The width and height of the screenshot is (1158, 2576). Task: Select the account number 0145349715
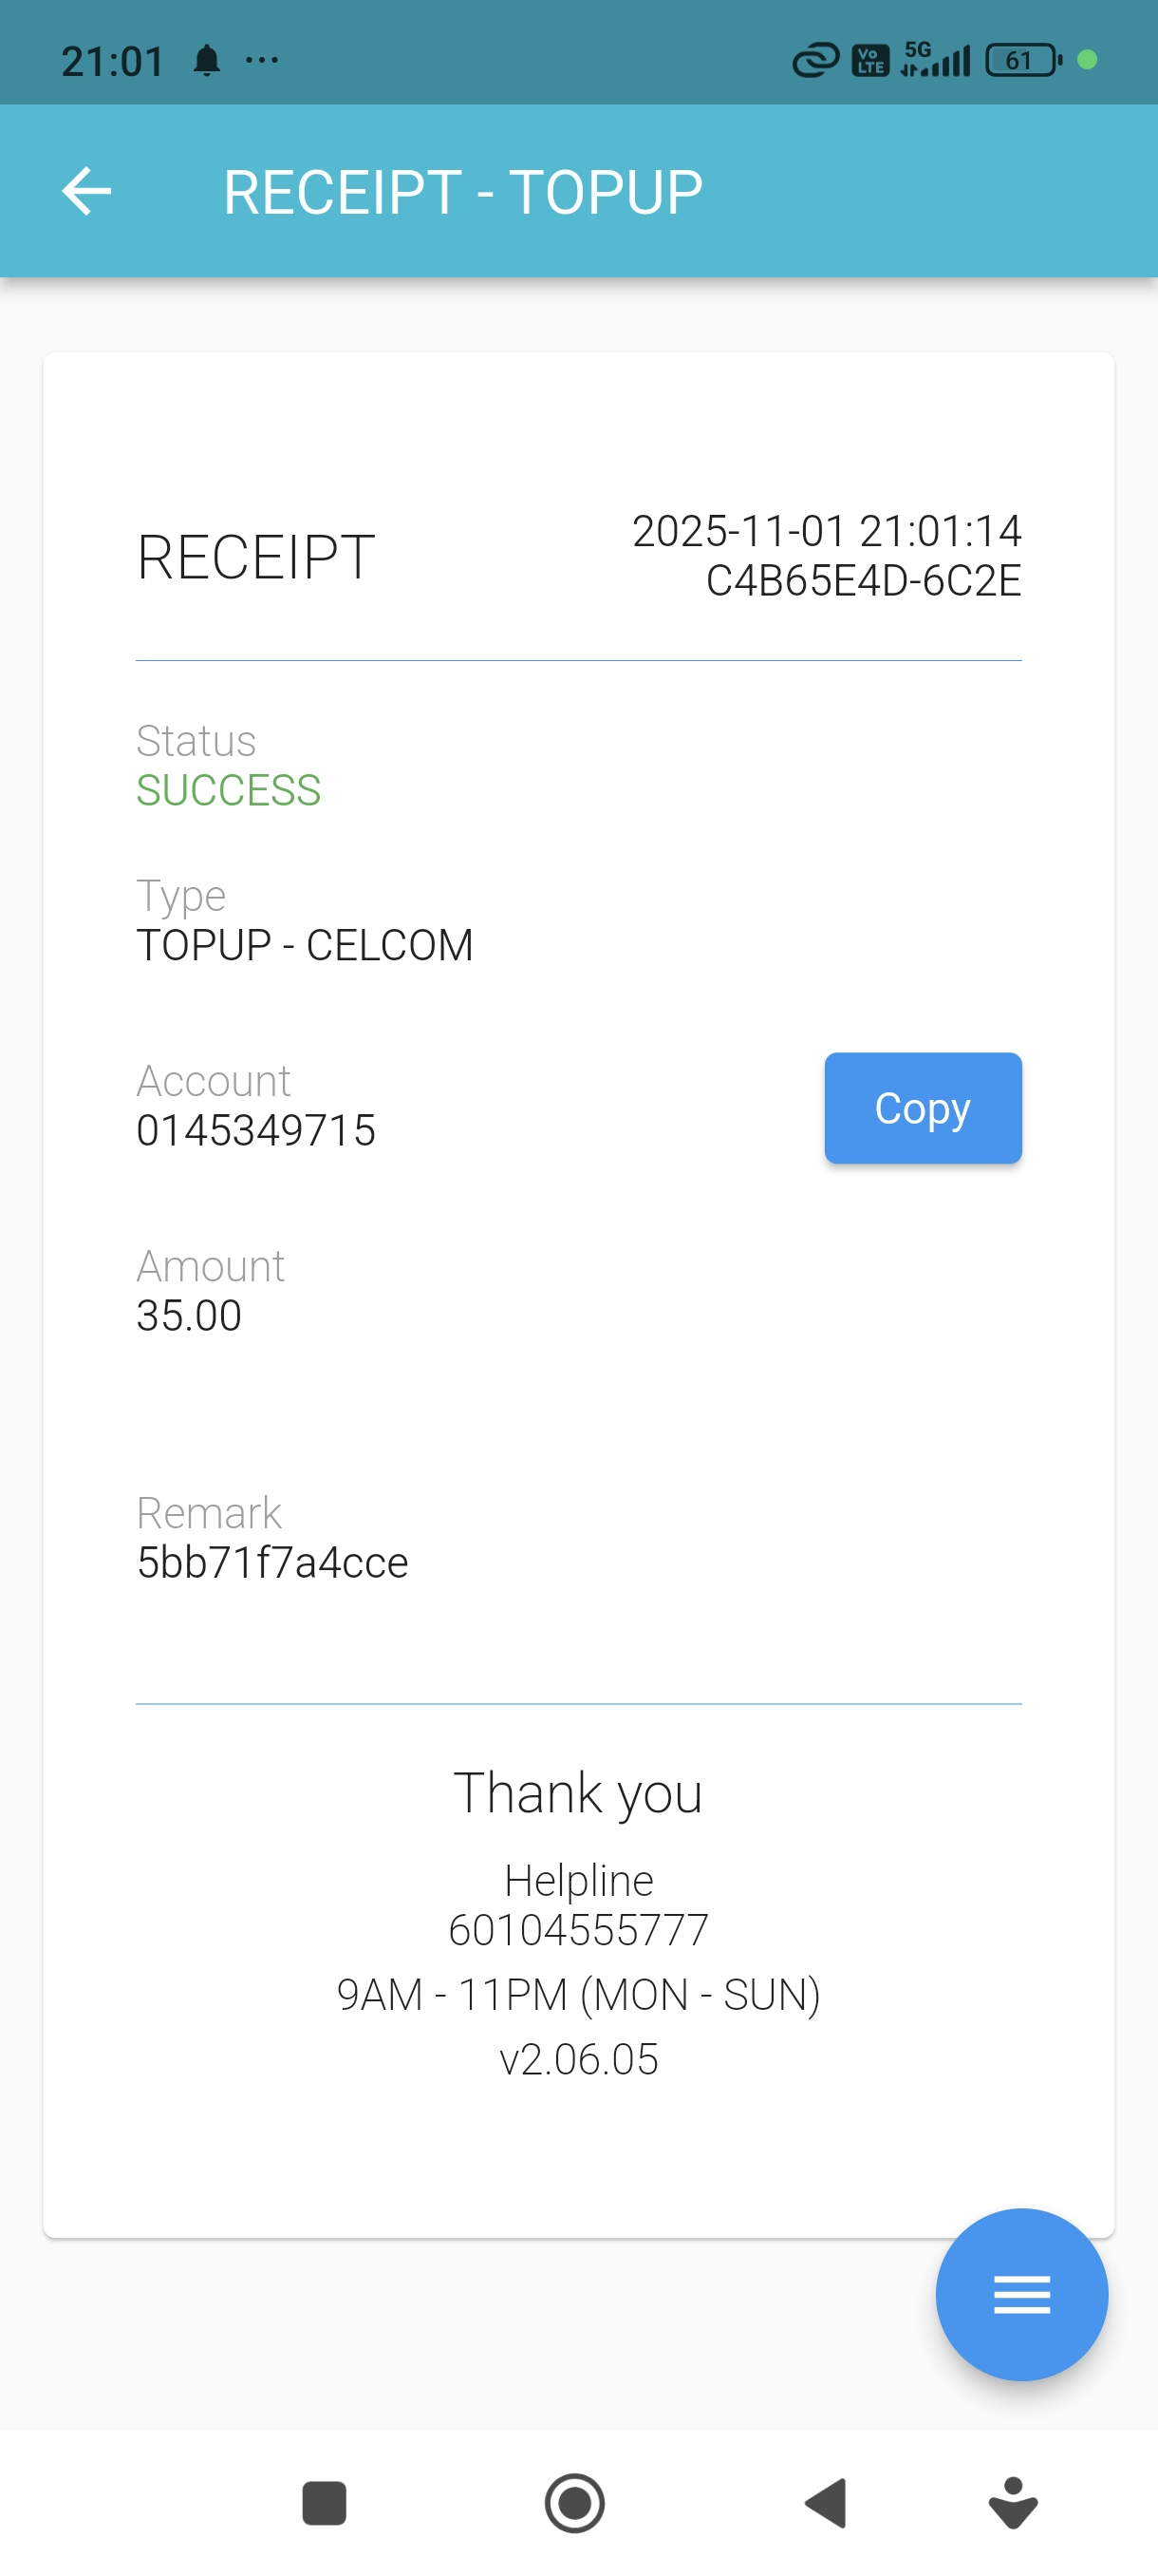coord(255,1130)
